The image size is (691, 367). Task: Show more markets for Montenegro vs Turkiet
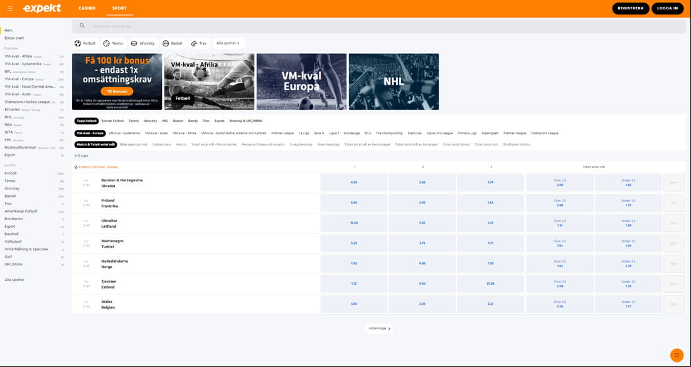(674, 243)
